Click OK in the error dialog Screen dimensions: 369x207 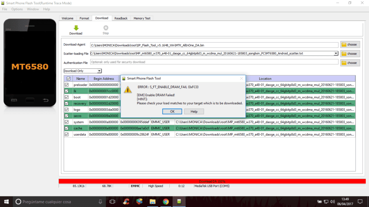172,112
